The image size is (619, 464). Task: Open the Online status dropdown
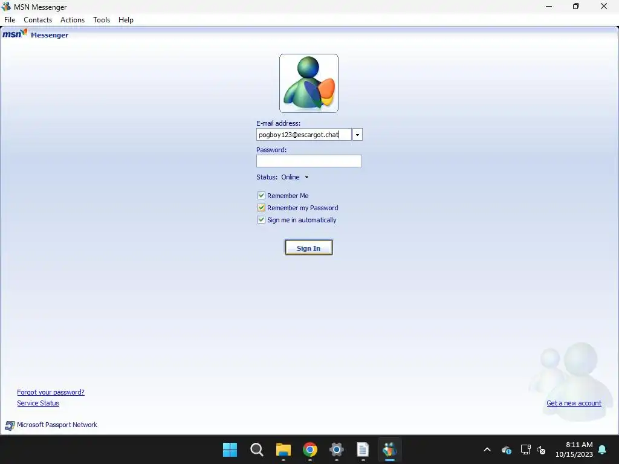[295, 177]
